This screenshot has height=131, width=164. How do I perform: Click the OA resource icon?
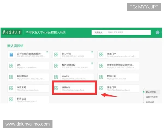click(x=11, y=66)
